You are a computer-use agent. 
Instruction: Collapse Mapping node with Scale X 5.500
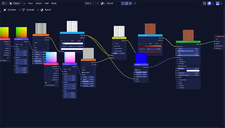click(x=64, y=64)
